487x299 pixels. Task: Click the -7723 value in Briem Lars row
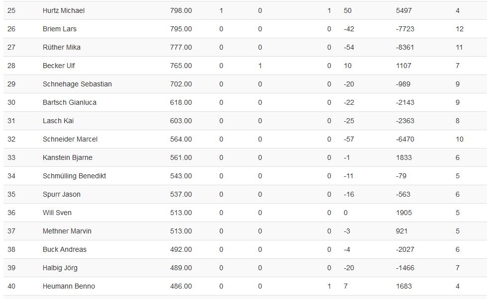tap(405, 29)
